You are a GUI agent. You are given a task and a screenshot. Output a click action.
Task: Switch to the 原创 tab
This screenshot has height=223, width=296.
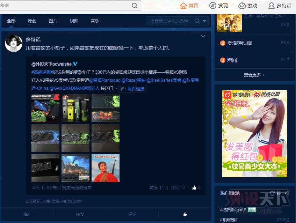pos(32,21)
